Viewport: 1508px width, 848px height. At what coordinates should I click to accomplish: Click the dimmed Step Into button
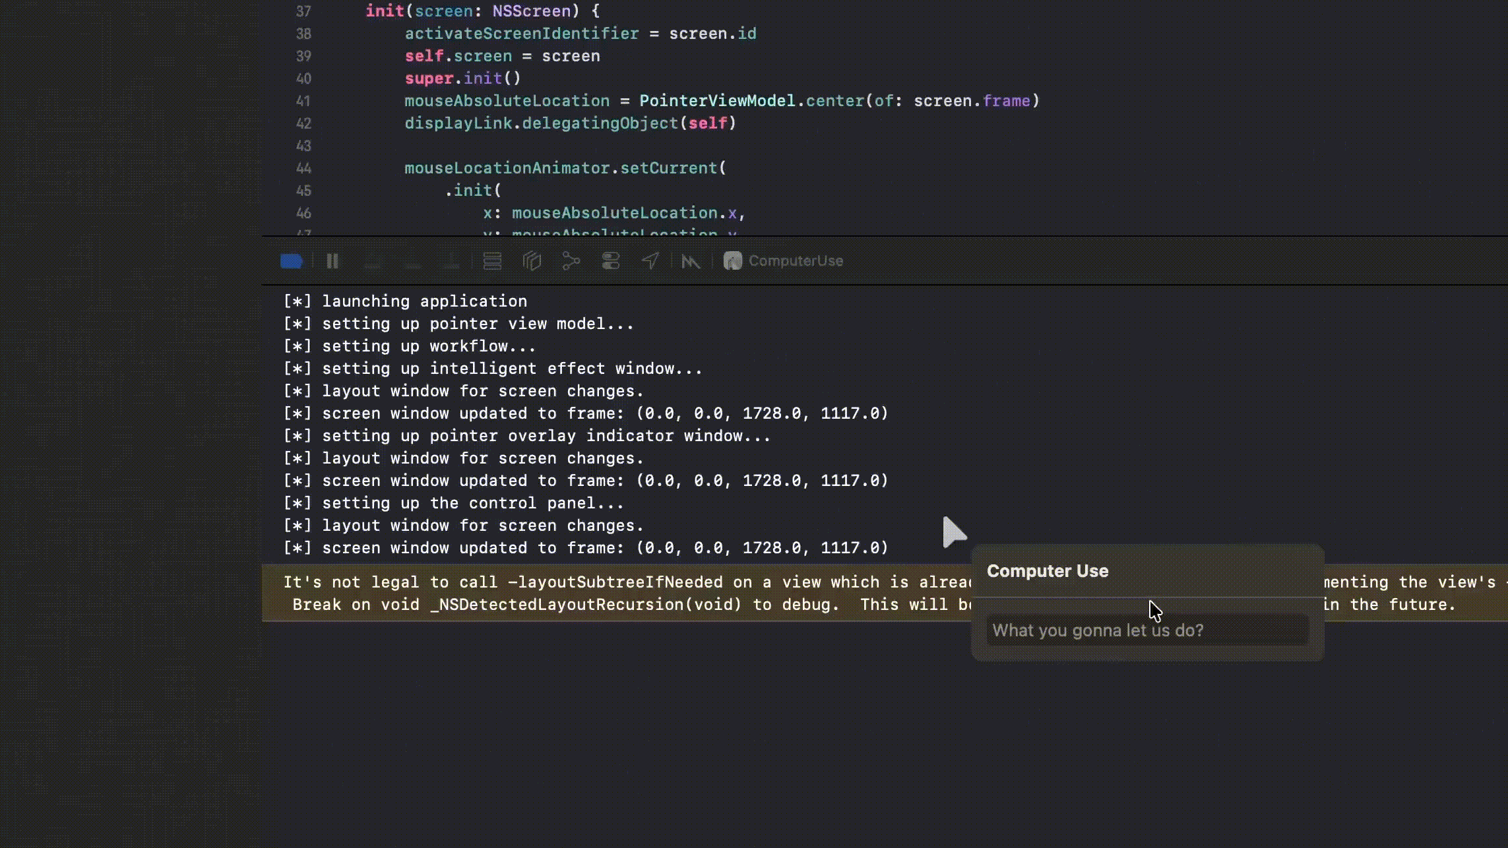[x=413, y=261]
